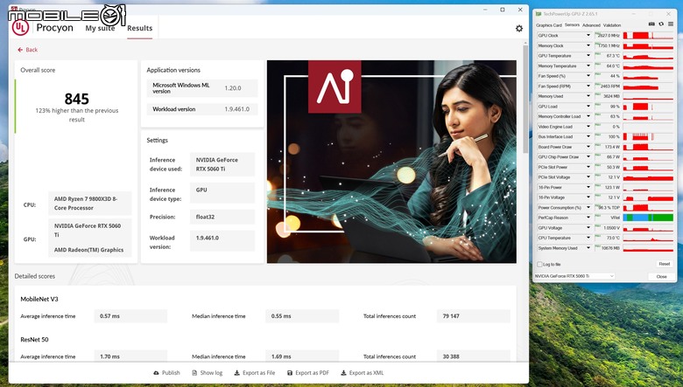683x387 pixels.
Task: Select GPU-Z Sensors tab
Action: click(x=572, y=25)
